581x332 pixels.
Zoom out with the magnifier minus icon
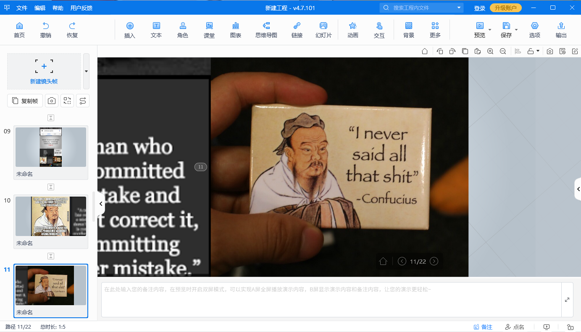[503, 51]
